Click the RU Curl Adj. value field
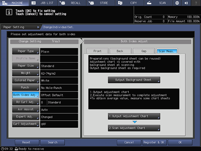Image resolution: width=201 pixels, height=151 pixels. pyautogui.click(x=59, y=102)
